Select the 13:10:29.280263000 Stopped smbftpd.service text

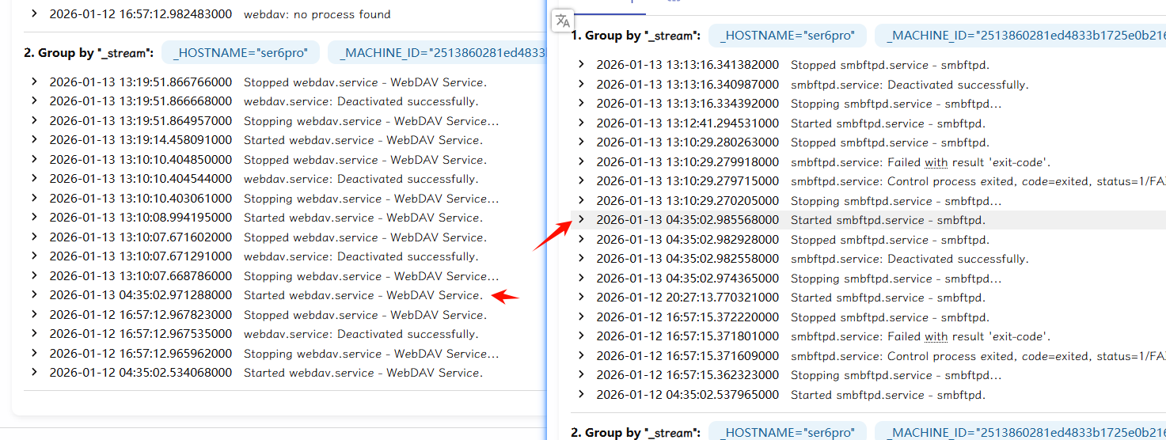890,142
